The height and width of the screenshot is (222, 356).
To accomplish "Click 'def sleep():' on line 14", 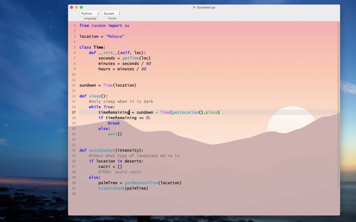I will (93, 96).
